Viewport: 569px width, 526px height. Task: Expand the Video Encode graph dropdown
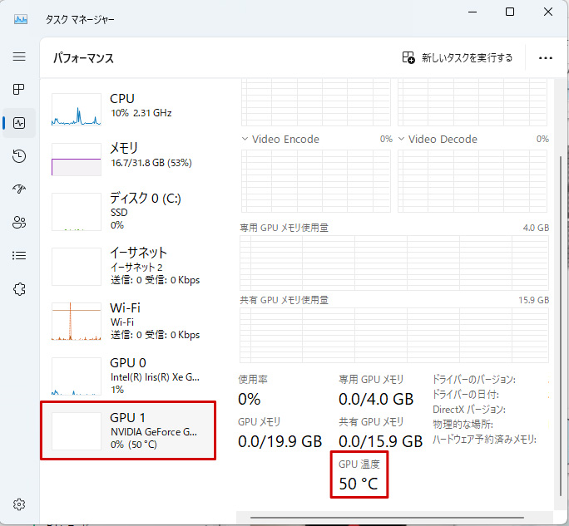click(245, 140)
